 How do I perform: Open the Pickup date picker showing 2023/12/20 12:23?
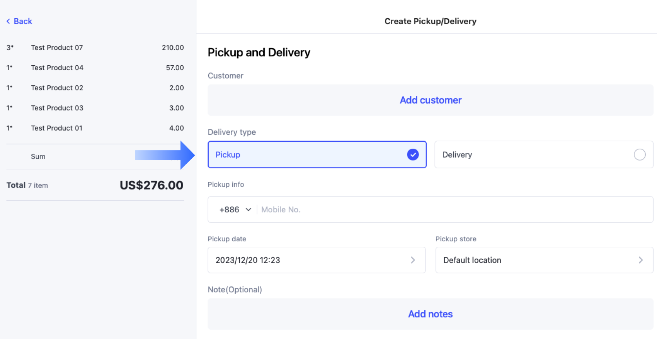(316, 260)
